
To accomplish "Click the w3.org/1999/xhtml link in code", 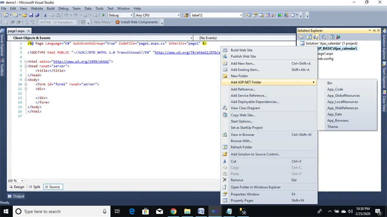I will tap(81, 62).
